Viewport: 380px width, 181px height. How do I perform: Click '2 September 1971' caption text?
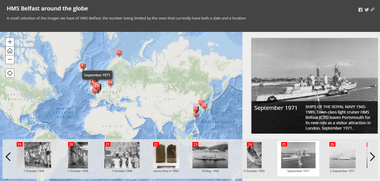(x=342, y=171)
